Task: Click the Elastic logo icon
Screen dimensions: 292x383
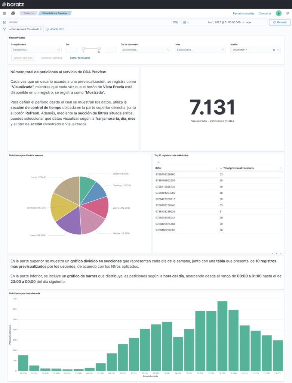Action: click(13, 13)
